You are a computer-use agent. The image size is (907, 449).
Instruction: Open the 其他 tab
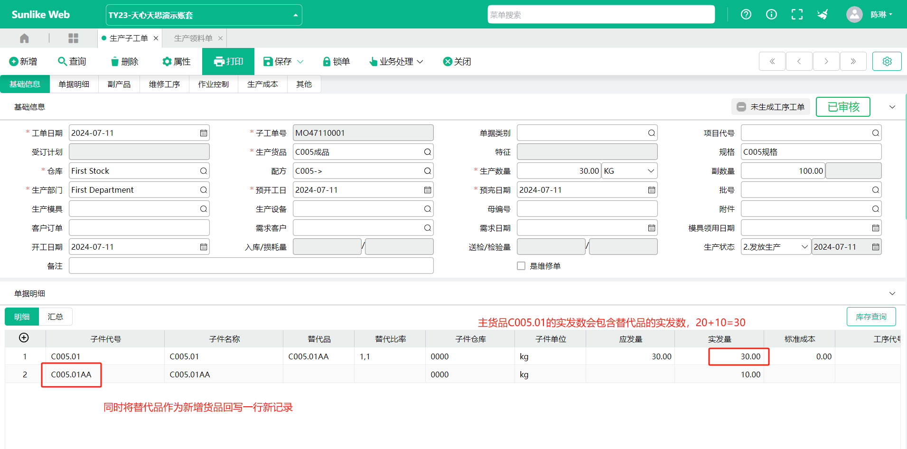coord(304,84)
